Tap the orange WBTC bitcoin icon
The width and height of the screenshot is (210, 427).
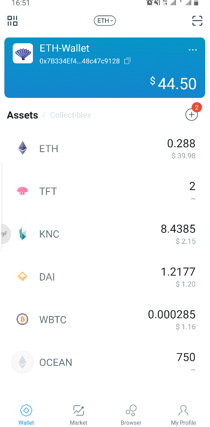(23, 319)
